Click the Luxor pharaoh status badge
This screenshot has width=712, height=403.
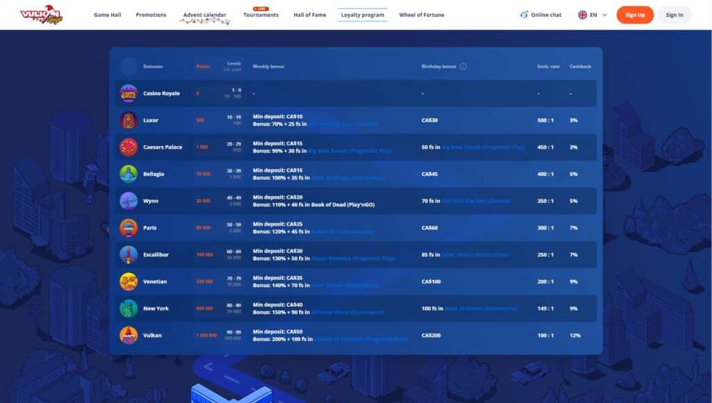tap(129, 120)
